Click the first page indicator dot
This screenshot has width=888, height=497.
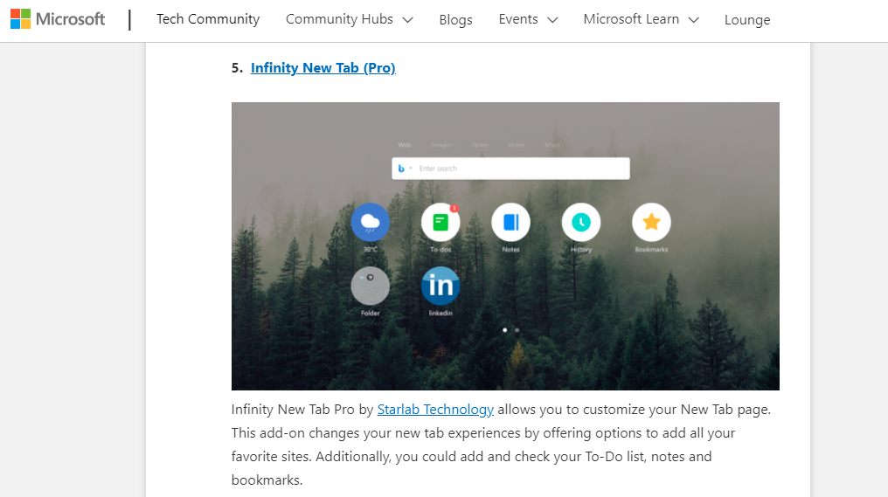click(505, 330)
